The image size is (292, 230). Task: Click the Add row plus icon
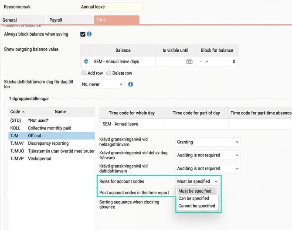84,73
